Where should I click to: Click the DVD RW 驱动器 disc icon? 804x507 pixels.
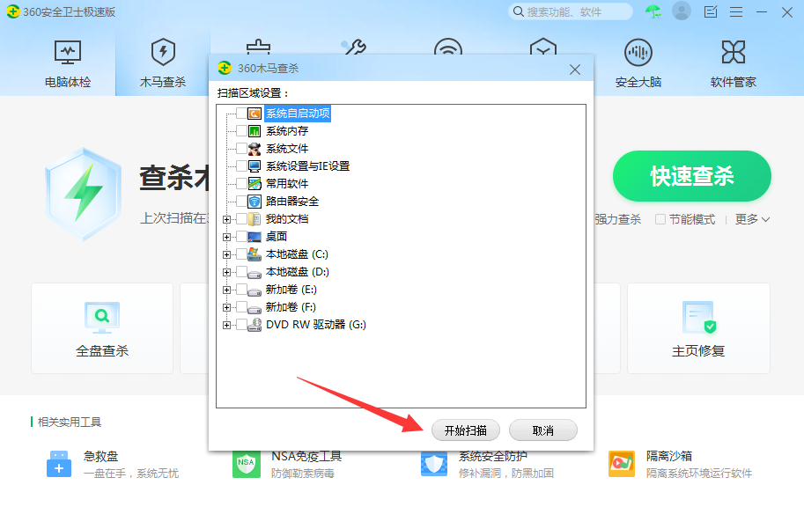click(x=254, y=325)
